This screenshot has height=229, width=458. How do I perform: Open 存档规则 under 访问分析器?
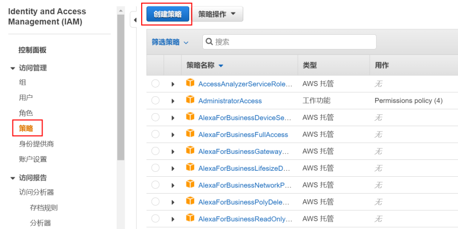44,208
